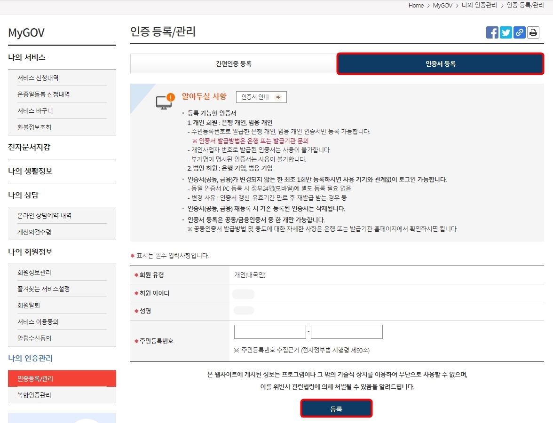Click the first 주민등록번호 input field
This screenshot has width=553, height=423.
[x=269, y=331]
